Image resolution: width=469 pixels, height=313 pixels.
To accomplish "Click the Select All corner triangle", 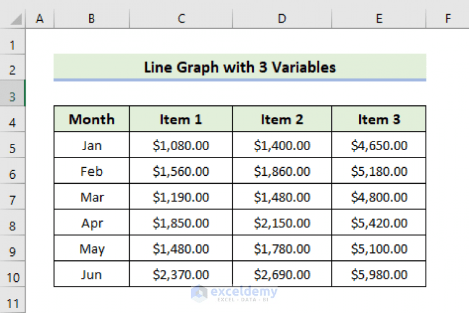I will point(16,19).
